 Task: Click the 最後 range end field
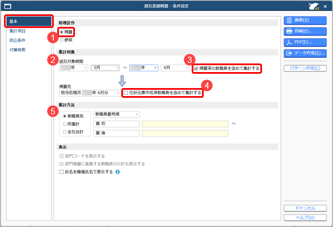click(x=116, y=133)
